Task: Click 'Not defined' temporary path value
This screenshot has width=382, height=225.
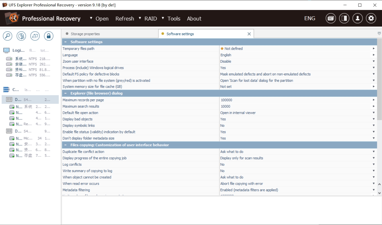Action: [234, 49]
